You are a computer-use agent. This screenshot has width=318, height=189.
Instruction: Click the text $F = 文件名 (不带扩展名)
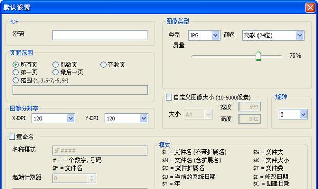(194, 152)
